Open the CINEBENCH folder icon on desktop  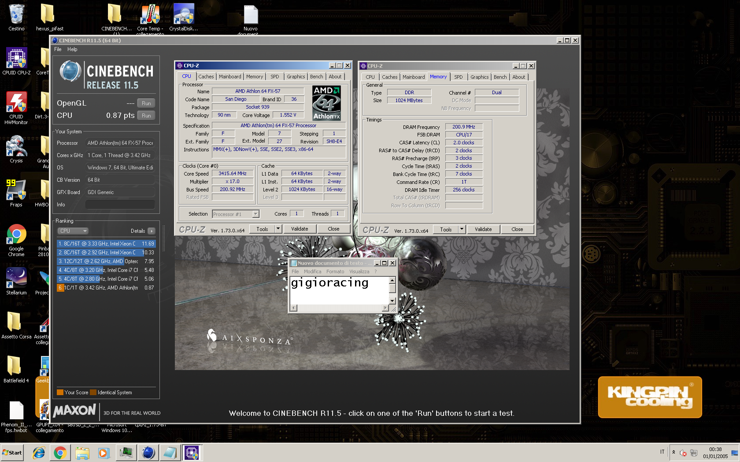point(116,18)
